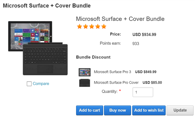Image resolution: width=195 pixels, height=118 pixels.
Task: Click the USD $934.99 price text
Action: coord(144,35)
